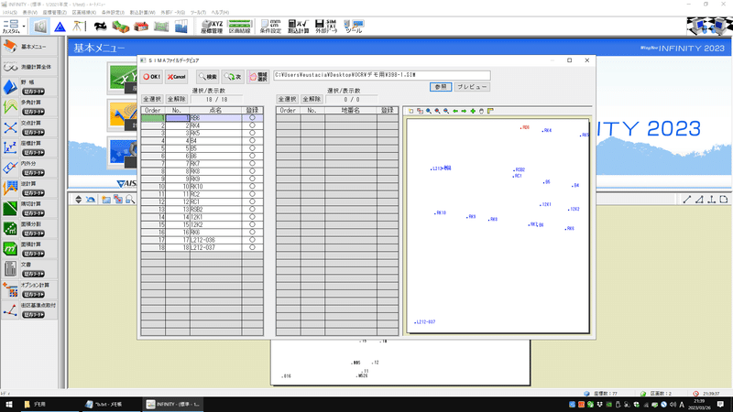The image size is (733, 412).
Task: Click the SIM file path input field
Action: pyautogui.click(x=382, y=75)
